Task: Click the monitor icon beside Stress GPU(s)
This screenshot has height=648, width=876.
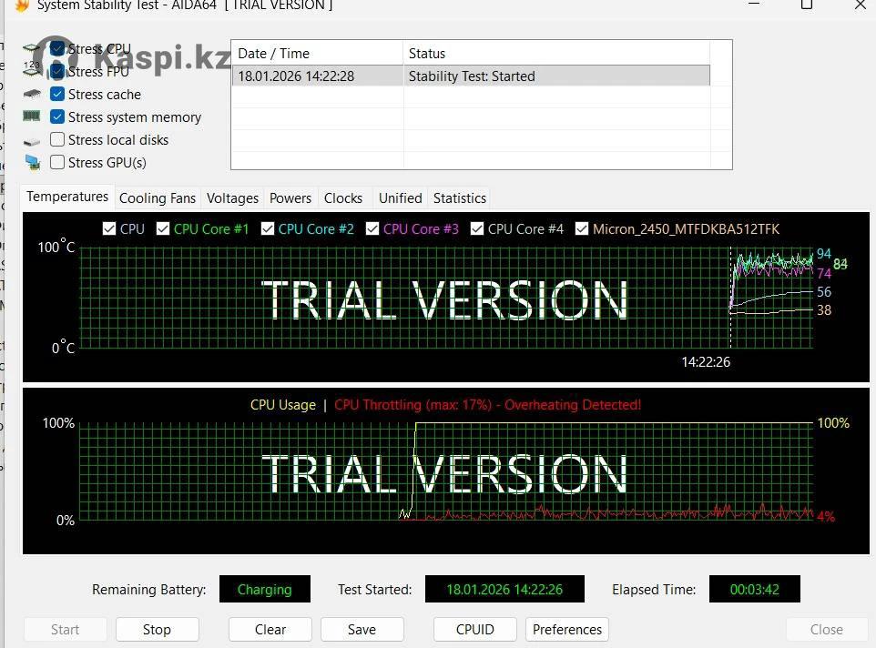Action: click(x=32, y=163)
